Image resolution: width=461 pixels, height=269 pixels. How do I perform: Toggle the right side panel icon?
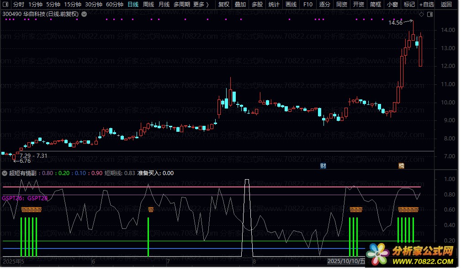pos(429,14)
